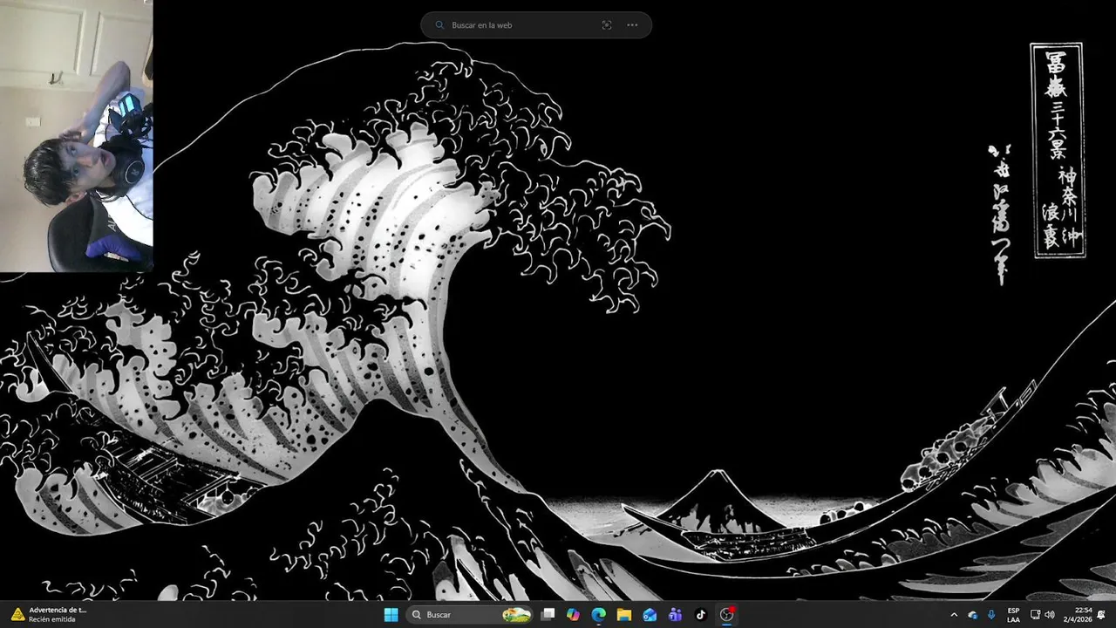Screen dimensions: 1116x628
Task: Click the webcam overlay thumbnail
Action: pos(77,136)
